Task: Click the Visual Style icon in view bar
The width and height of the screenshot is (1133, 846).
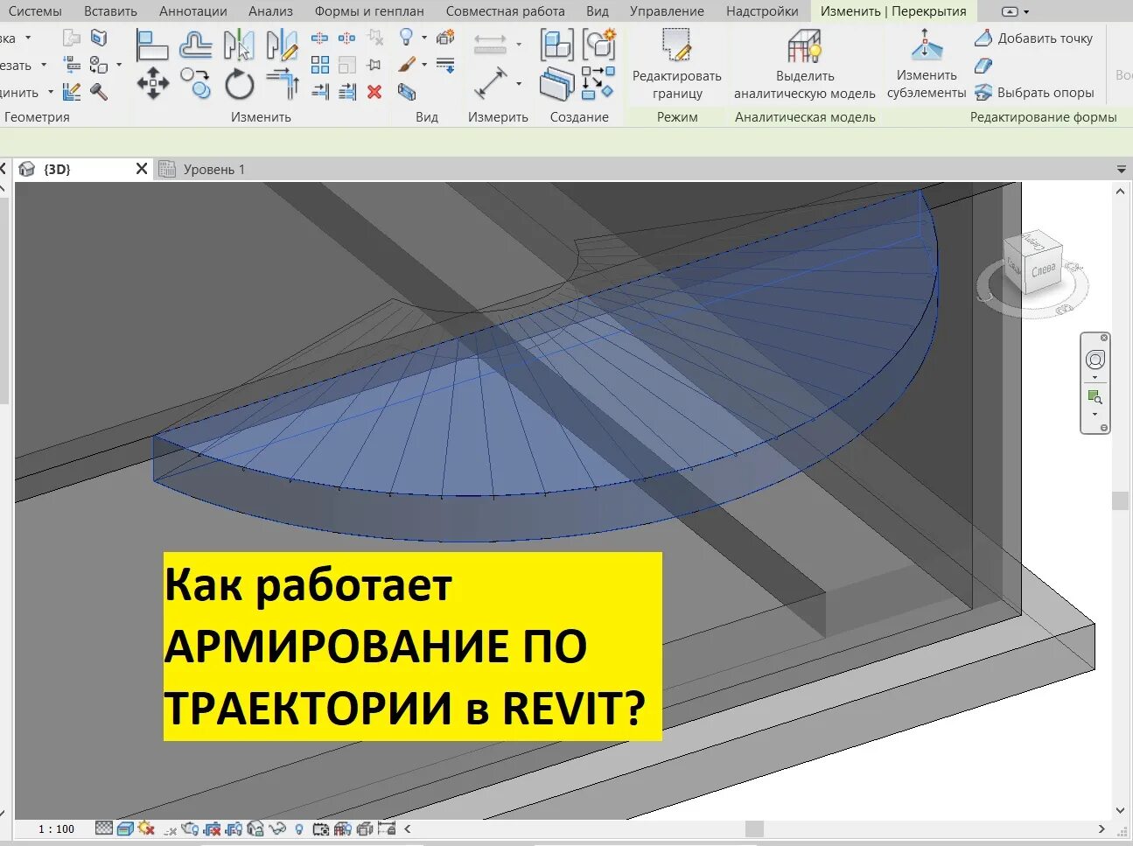Action: 125,828
